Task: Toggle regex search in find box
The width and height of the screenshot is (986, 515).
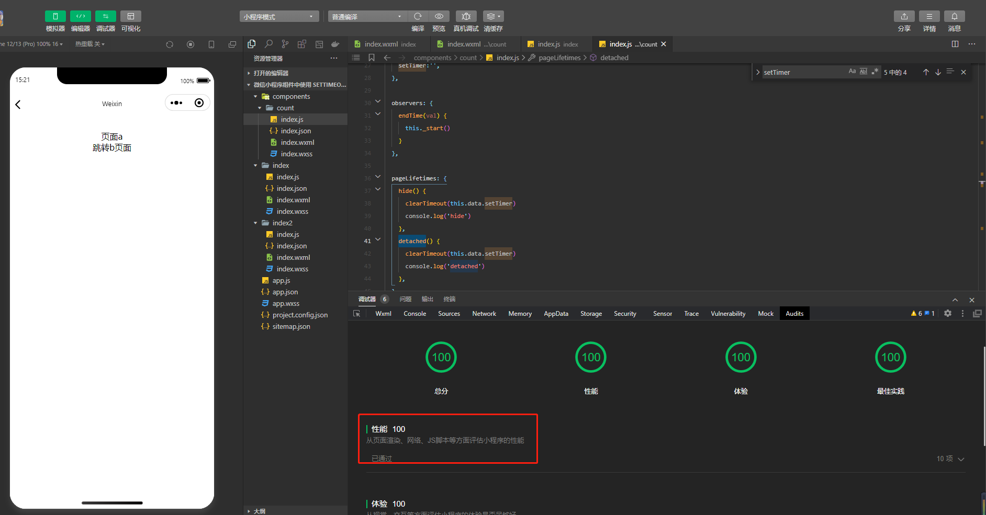Action: [875, 71]
